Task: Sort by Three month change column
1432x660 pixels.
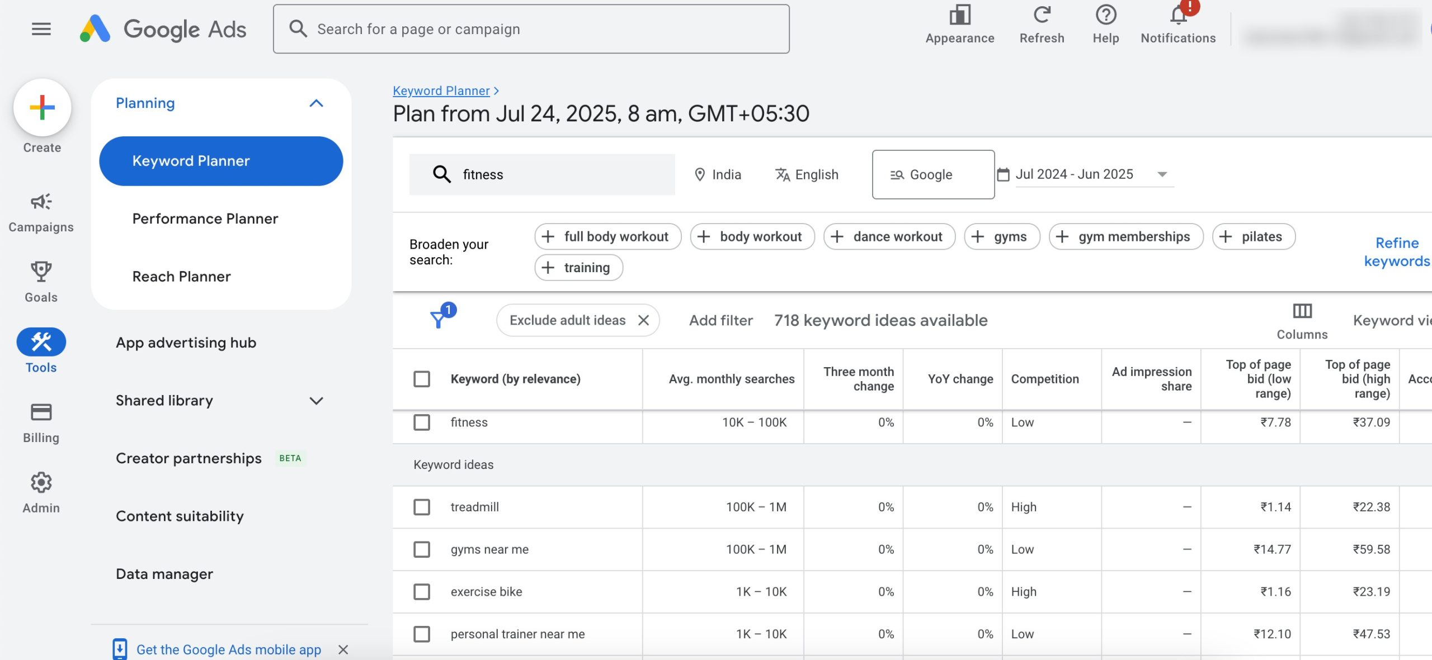Action: point(858,379)
